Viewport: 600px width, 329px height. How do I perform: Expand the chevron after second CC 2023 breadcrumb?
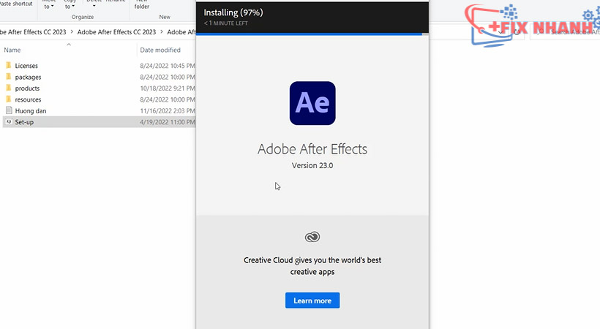(x=162, y=31)
